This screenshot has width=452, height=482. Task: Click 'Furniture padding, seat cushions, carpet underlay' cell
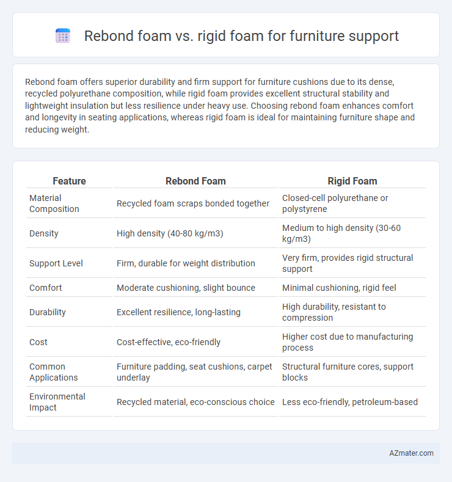click(194, 372)
